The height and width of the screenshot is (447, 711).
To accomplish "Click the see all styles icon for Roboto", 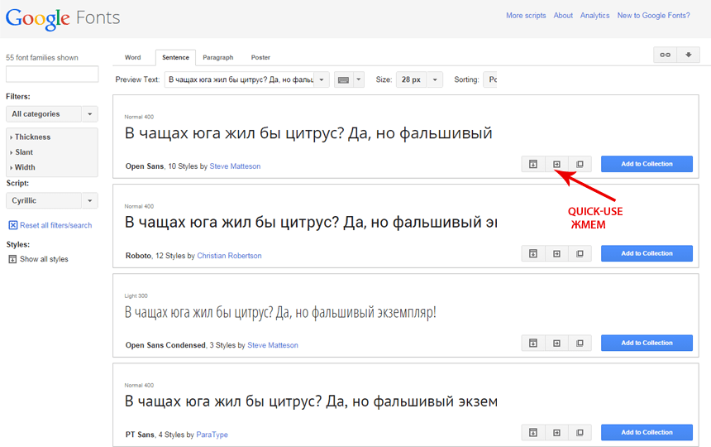I will point(533,253).
